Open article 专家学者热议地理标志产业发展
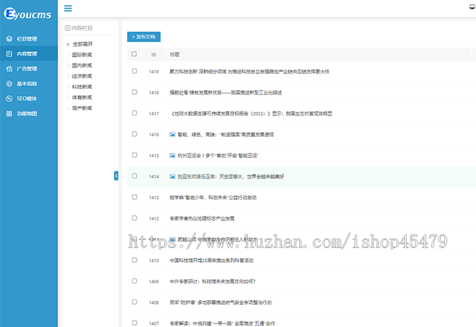 pos(202,218)
